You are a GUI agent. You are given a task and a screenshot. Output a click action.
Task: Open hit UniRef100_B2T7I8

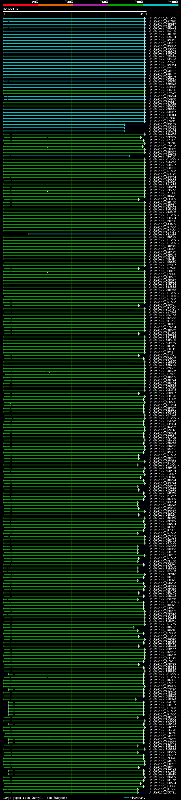[x=162, y=184]
